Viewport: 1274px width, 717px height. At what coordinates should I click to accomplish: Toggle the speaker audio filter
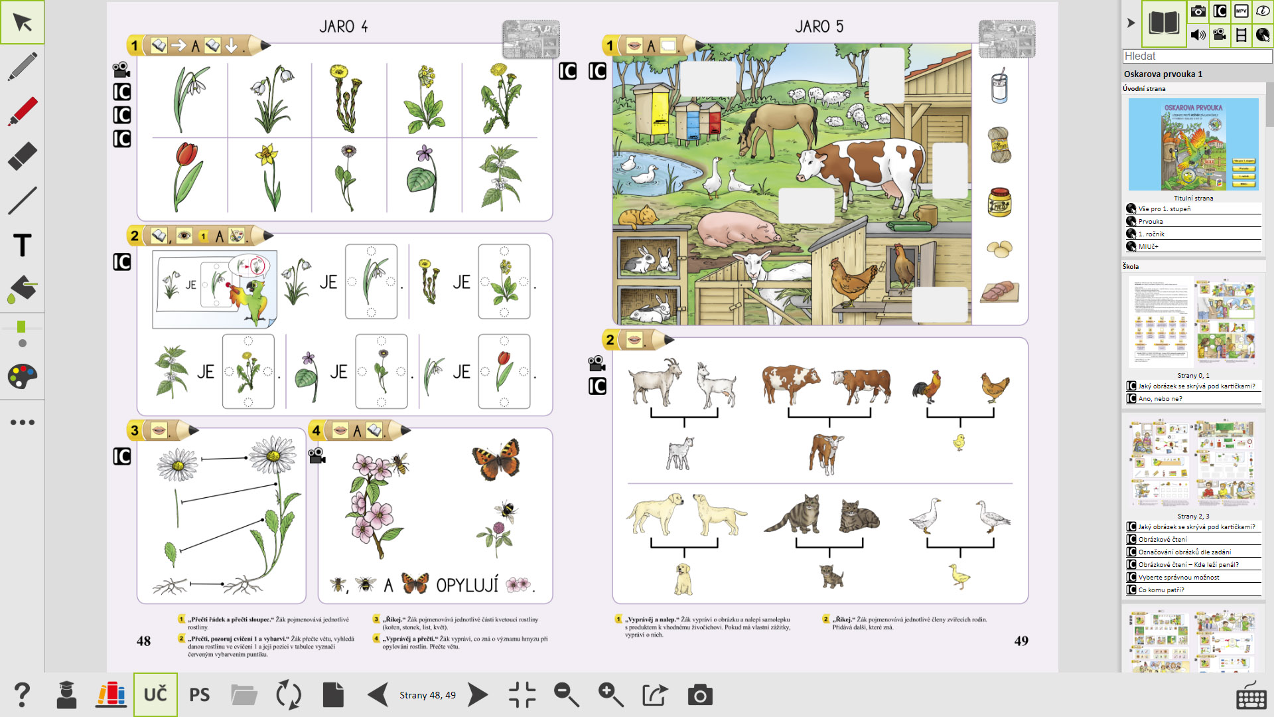coord(1198,35)
